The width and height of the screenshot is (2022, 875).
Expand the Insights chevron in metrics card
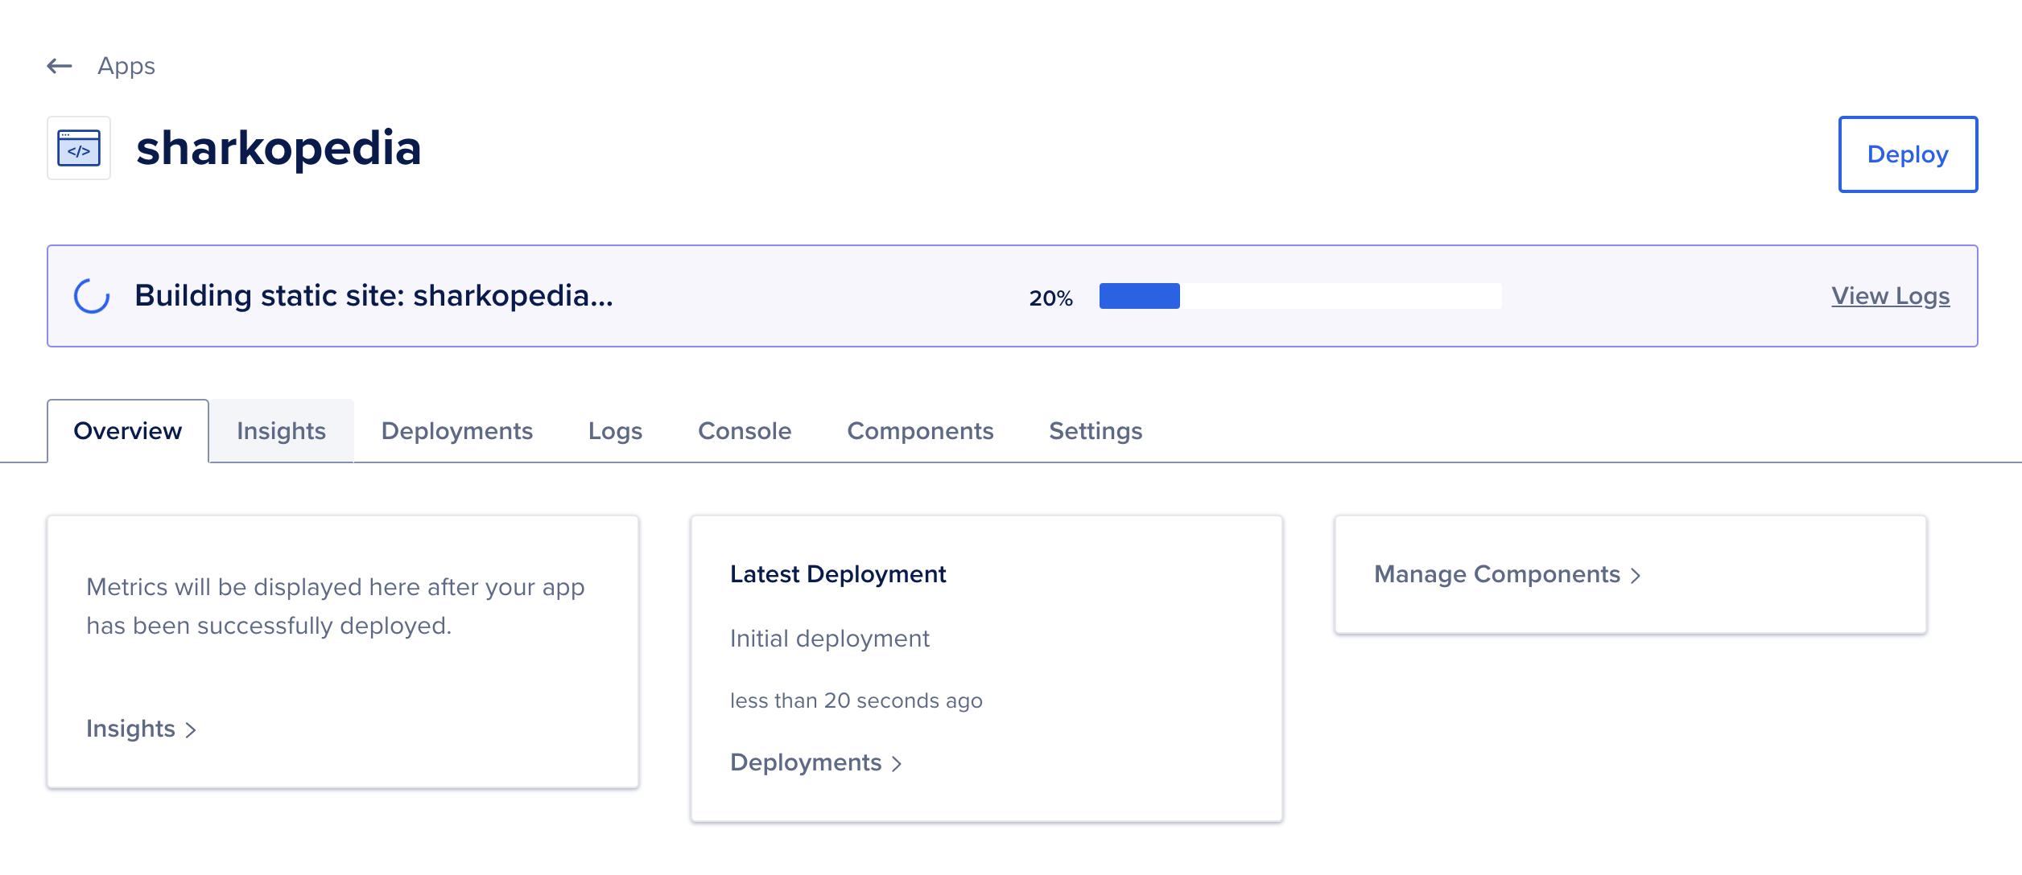coord(192,729)
